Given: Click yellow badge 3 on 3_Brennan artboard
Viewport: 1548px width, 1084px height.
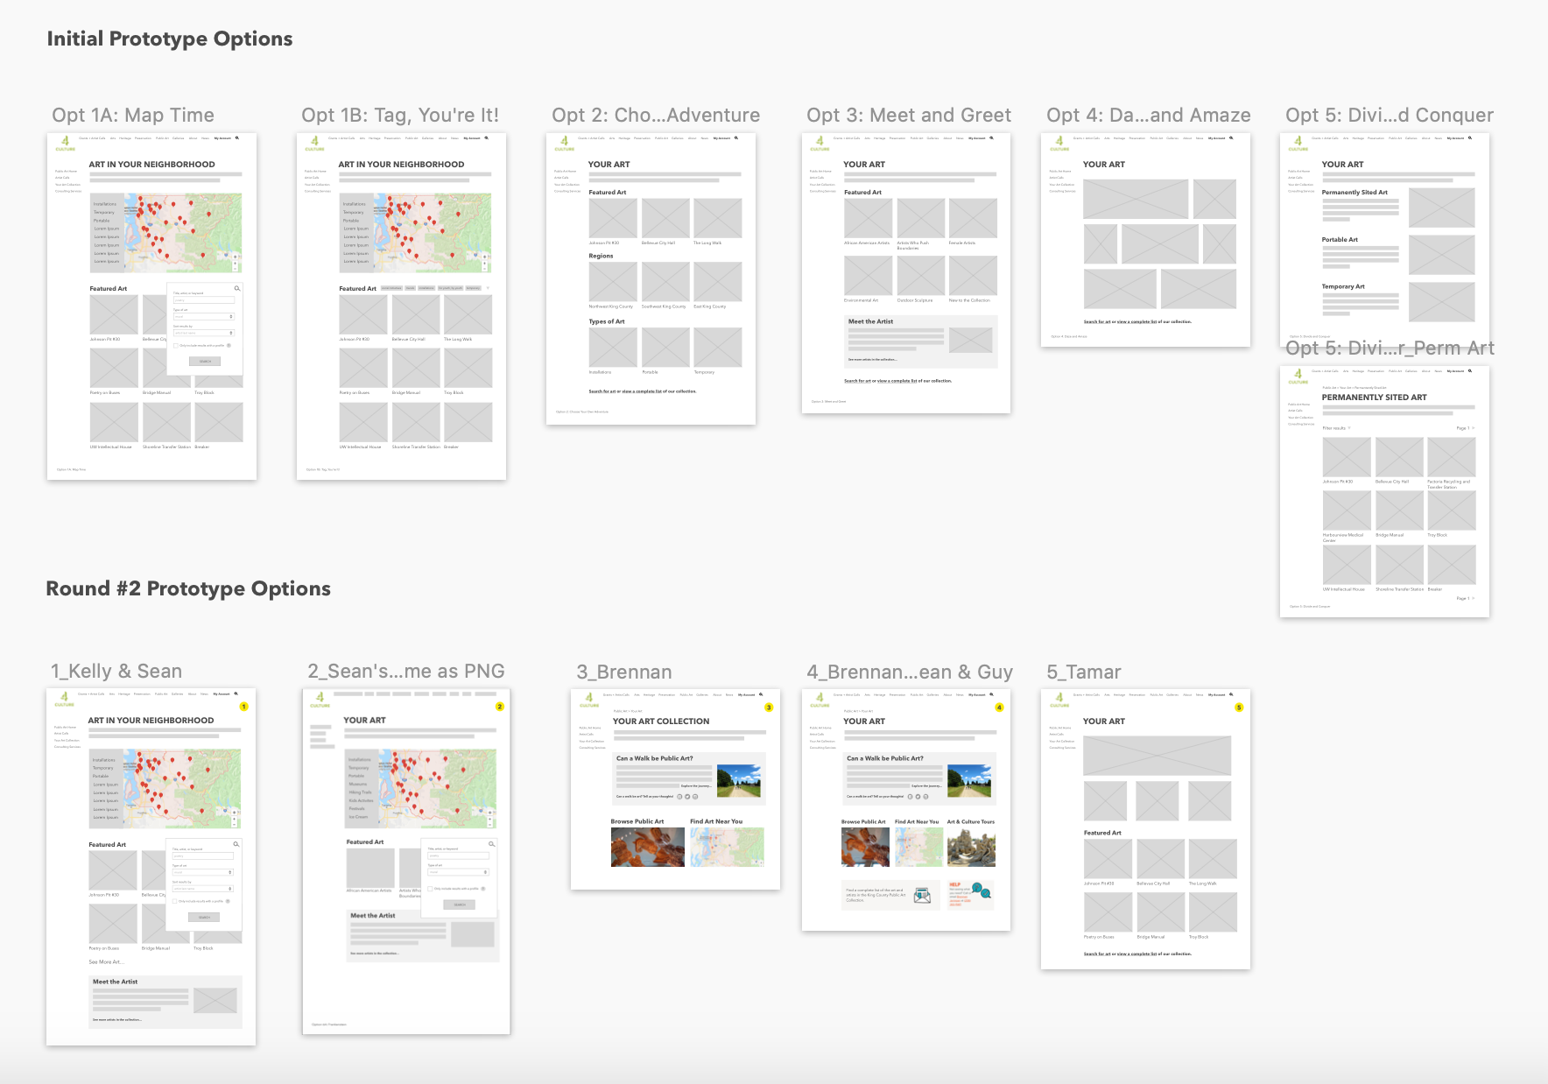Looking at the screenshot, I should pos(769,707).
